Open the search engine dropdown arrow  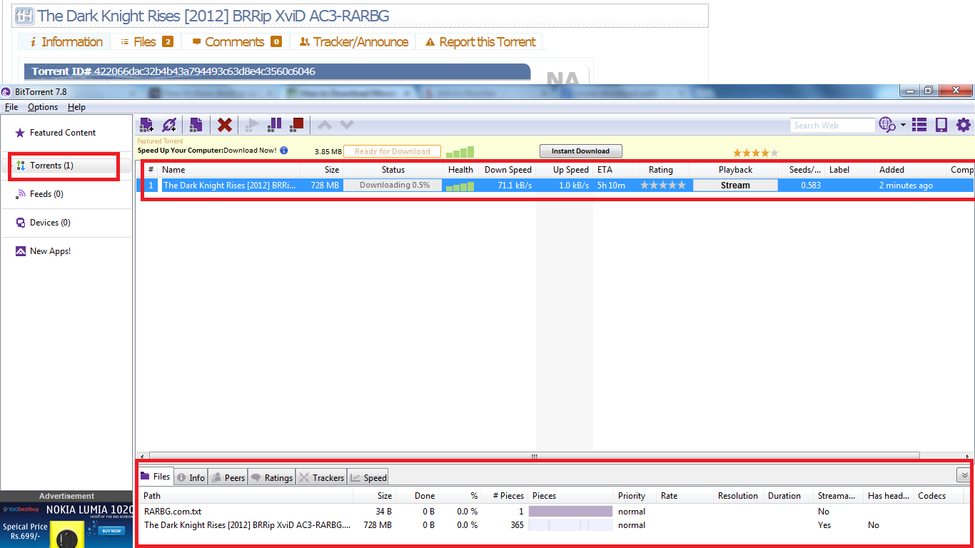click(x=903, y=125)
